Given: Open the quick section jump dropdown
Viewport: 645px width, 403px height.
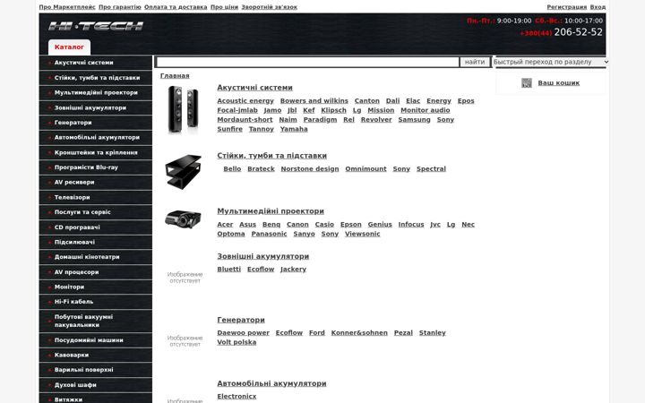Looking at the screenshot, I should tap(551, 62).
